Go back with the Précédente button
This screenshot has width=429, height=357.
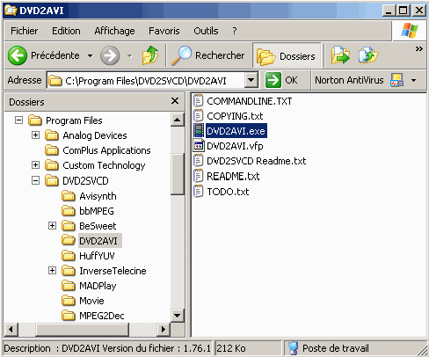[44, 55]
